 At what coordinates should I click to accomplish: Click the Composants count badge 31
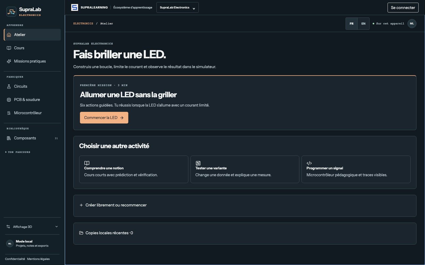(x=56, y=138)
